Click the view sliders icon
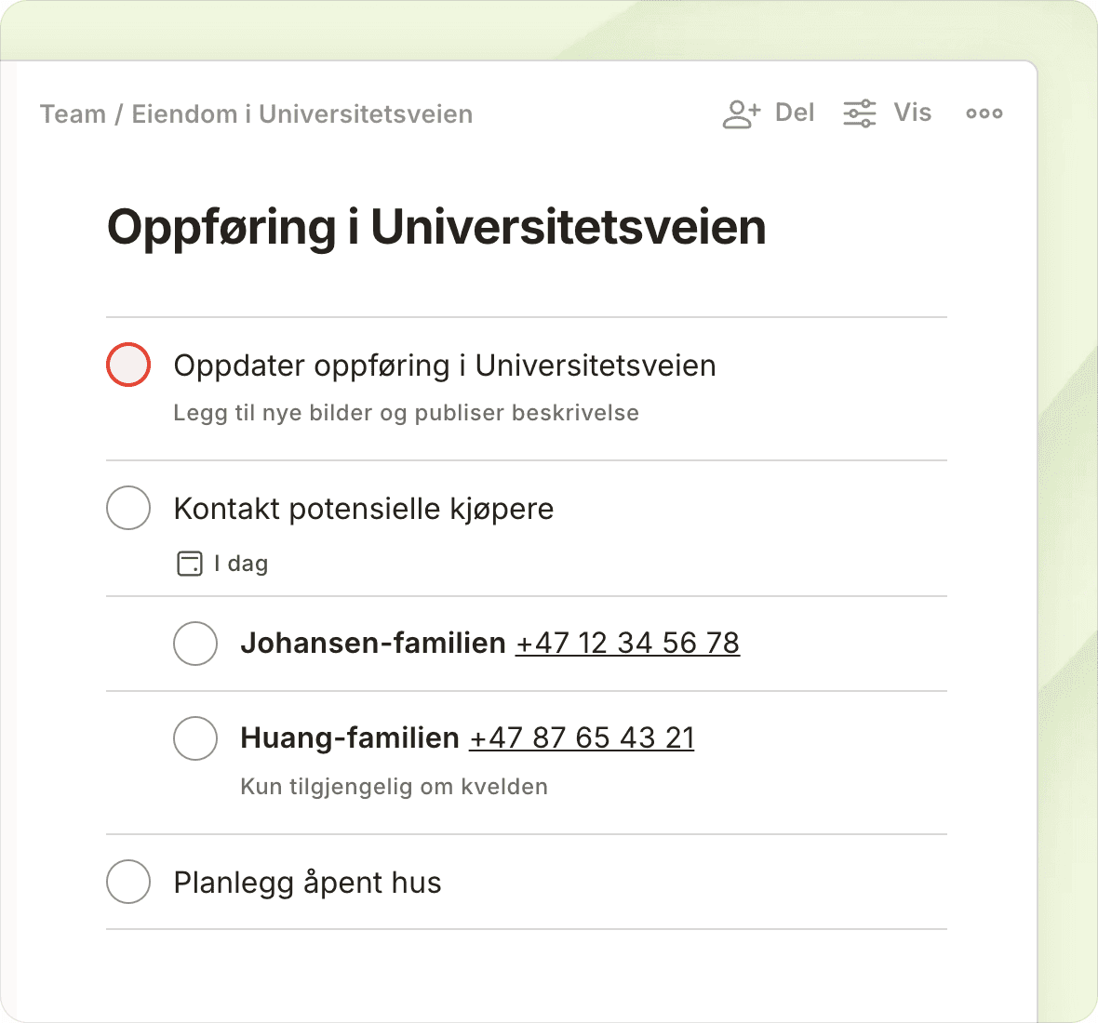The width and height of the screenshot is (1098, 1023). click(x=859, y=113)
